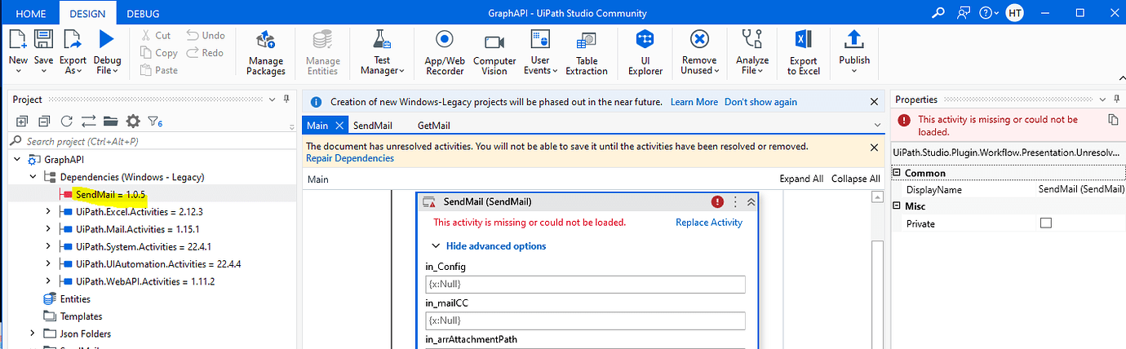Viewport: 1126px width, 349px height.
Task: Save the current workflow
Action: (x=43, y=52)
